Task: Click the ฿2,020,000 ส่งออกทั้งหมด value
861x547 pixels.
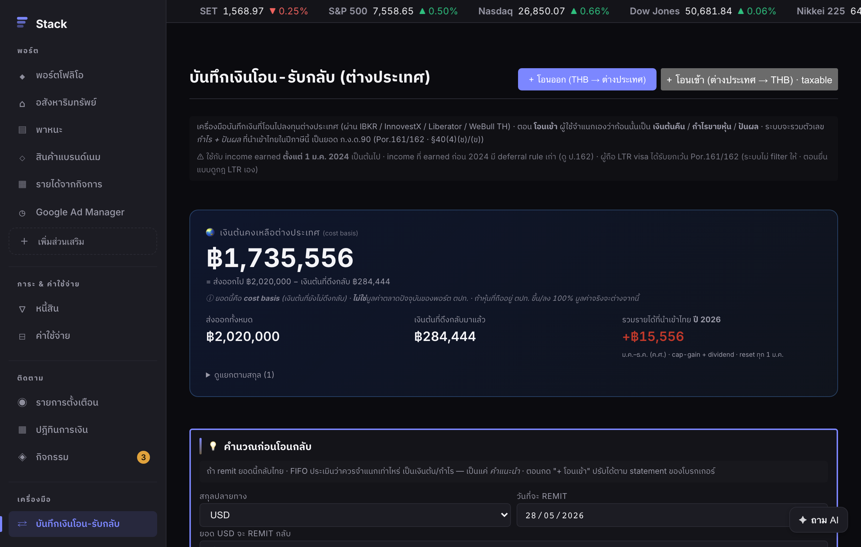Action: (x=243, y=336)
